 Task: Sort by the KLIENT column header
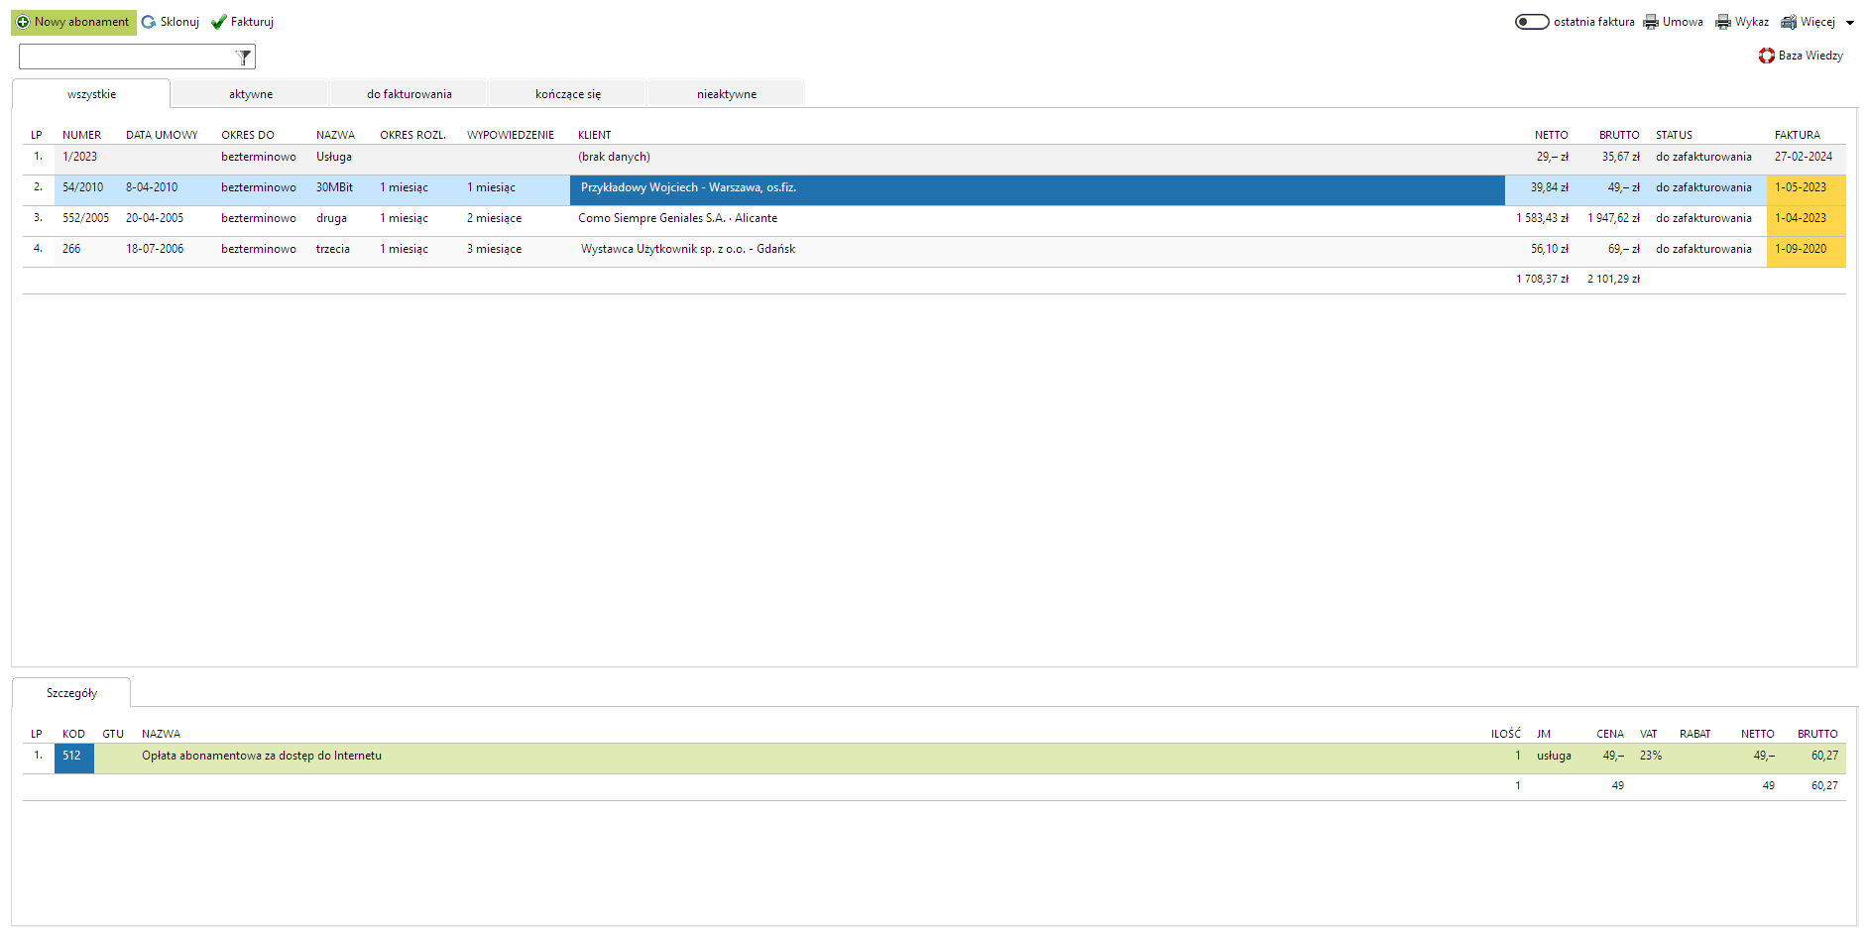click(x=594, y=135)
